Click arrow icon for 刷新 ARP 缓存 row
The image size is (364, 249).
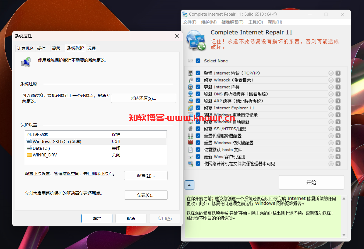(338, 101)
